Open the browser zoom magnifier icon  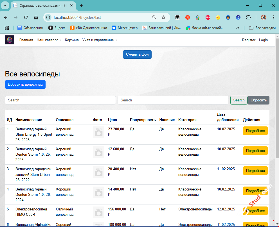154,17
